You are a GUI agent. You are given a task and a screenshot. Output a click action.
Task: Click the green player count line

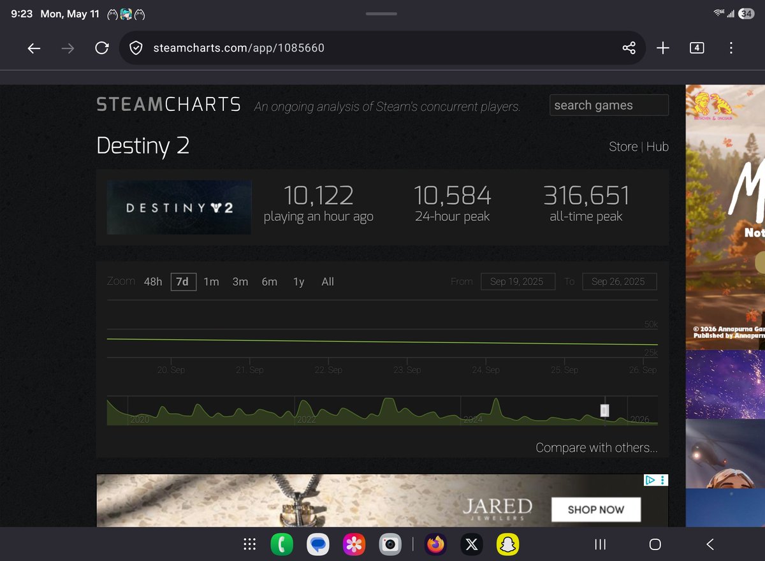click(382, 342)
